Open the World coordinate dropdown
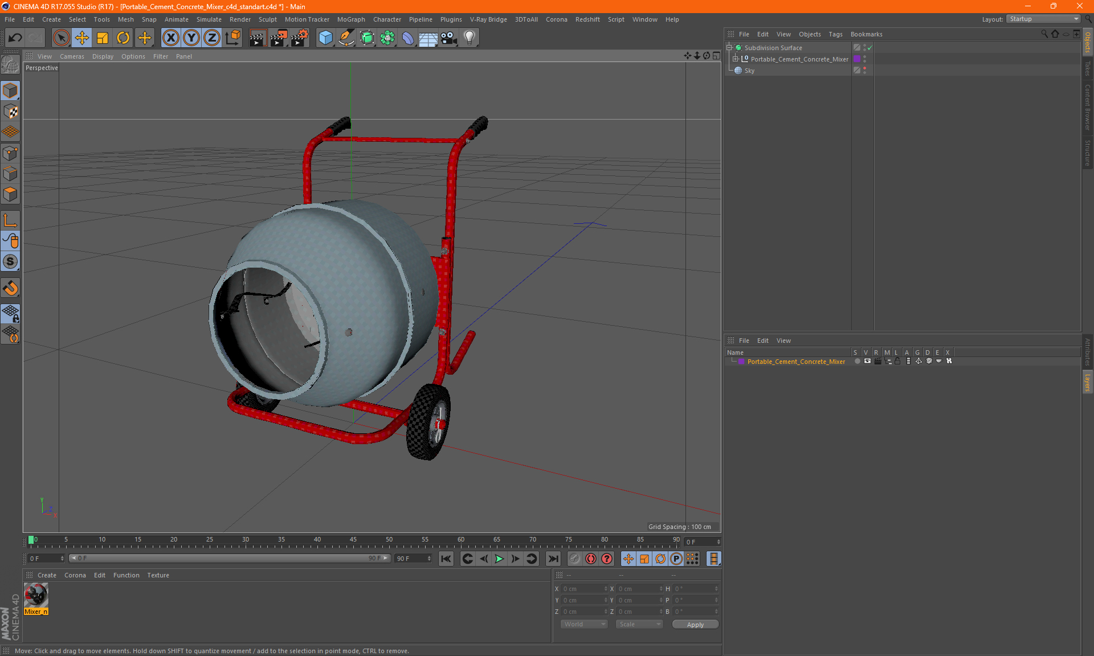 point(584,624)
